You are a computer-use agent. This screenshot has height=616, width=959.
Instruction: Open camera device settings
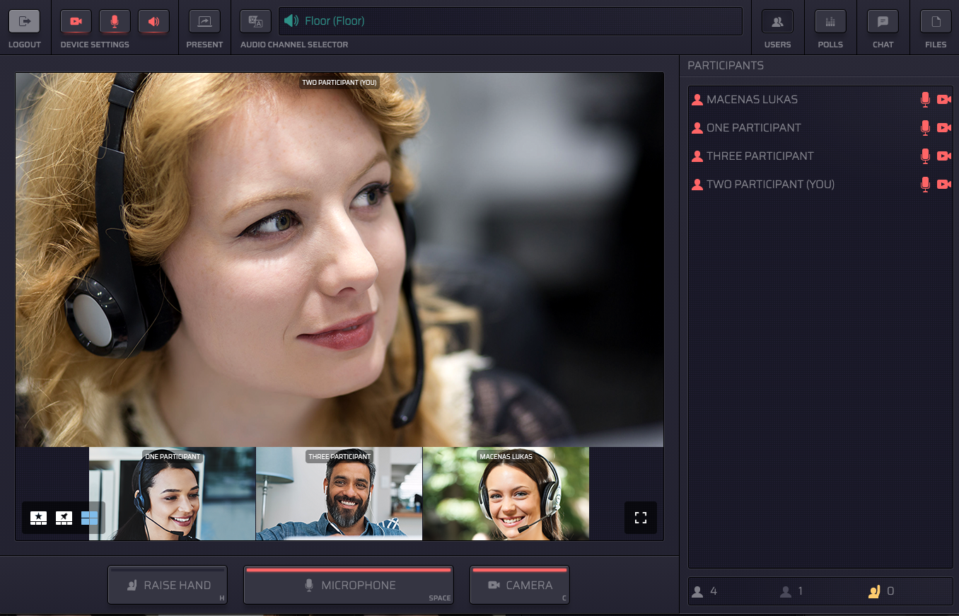76,21
